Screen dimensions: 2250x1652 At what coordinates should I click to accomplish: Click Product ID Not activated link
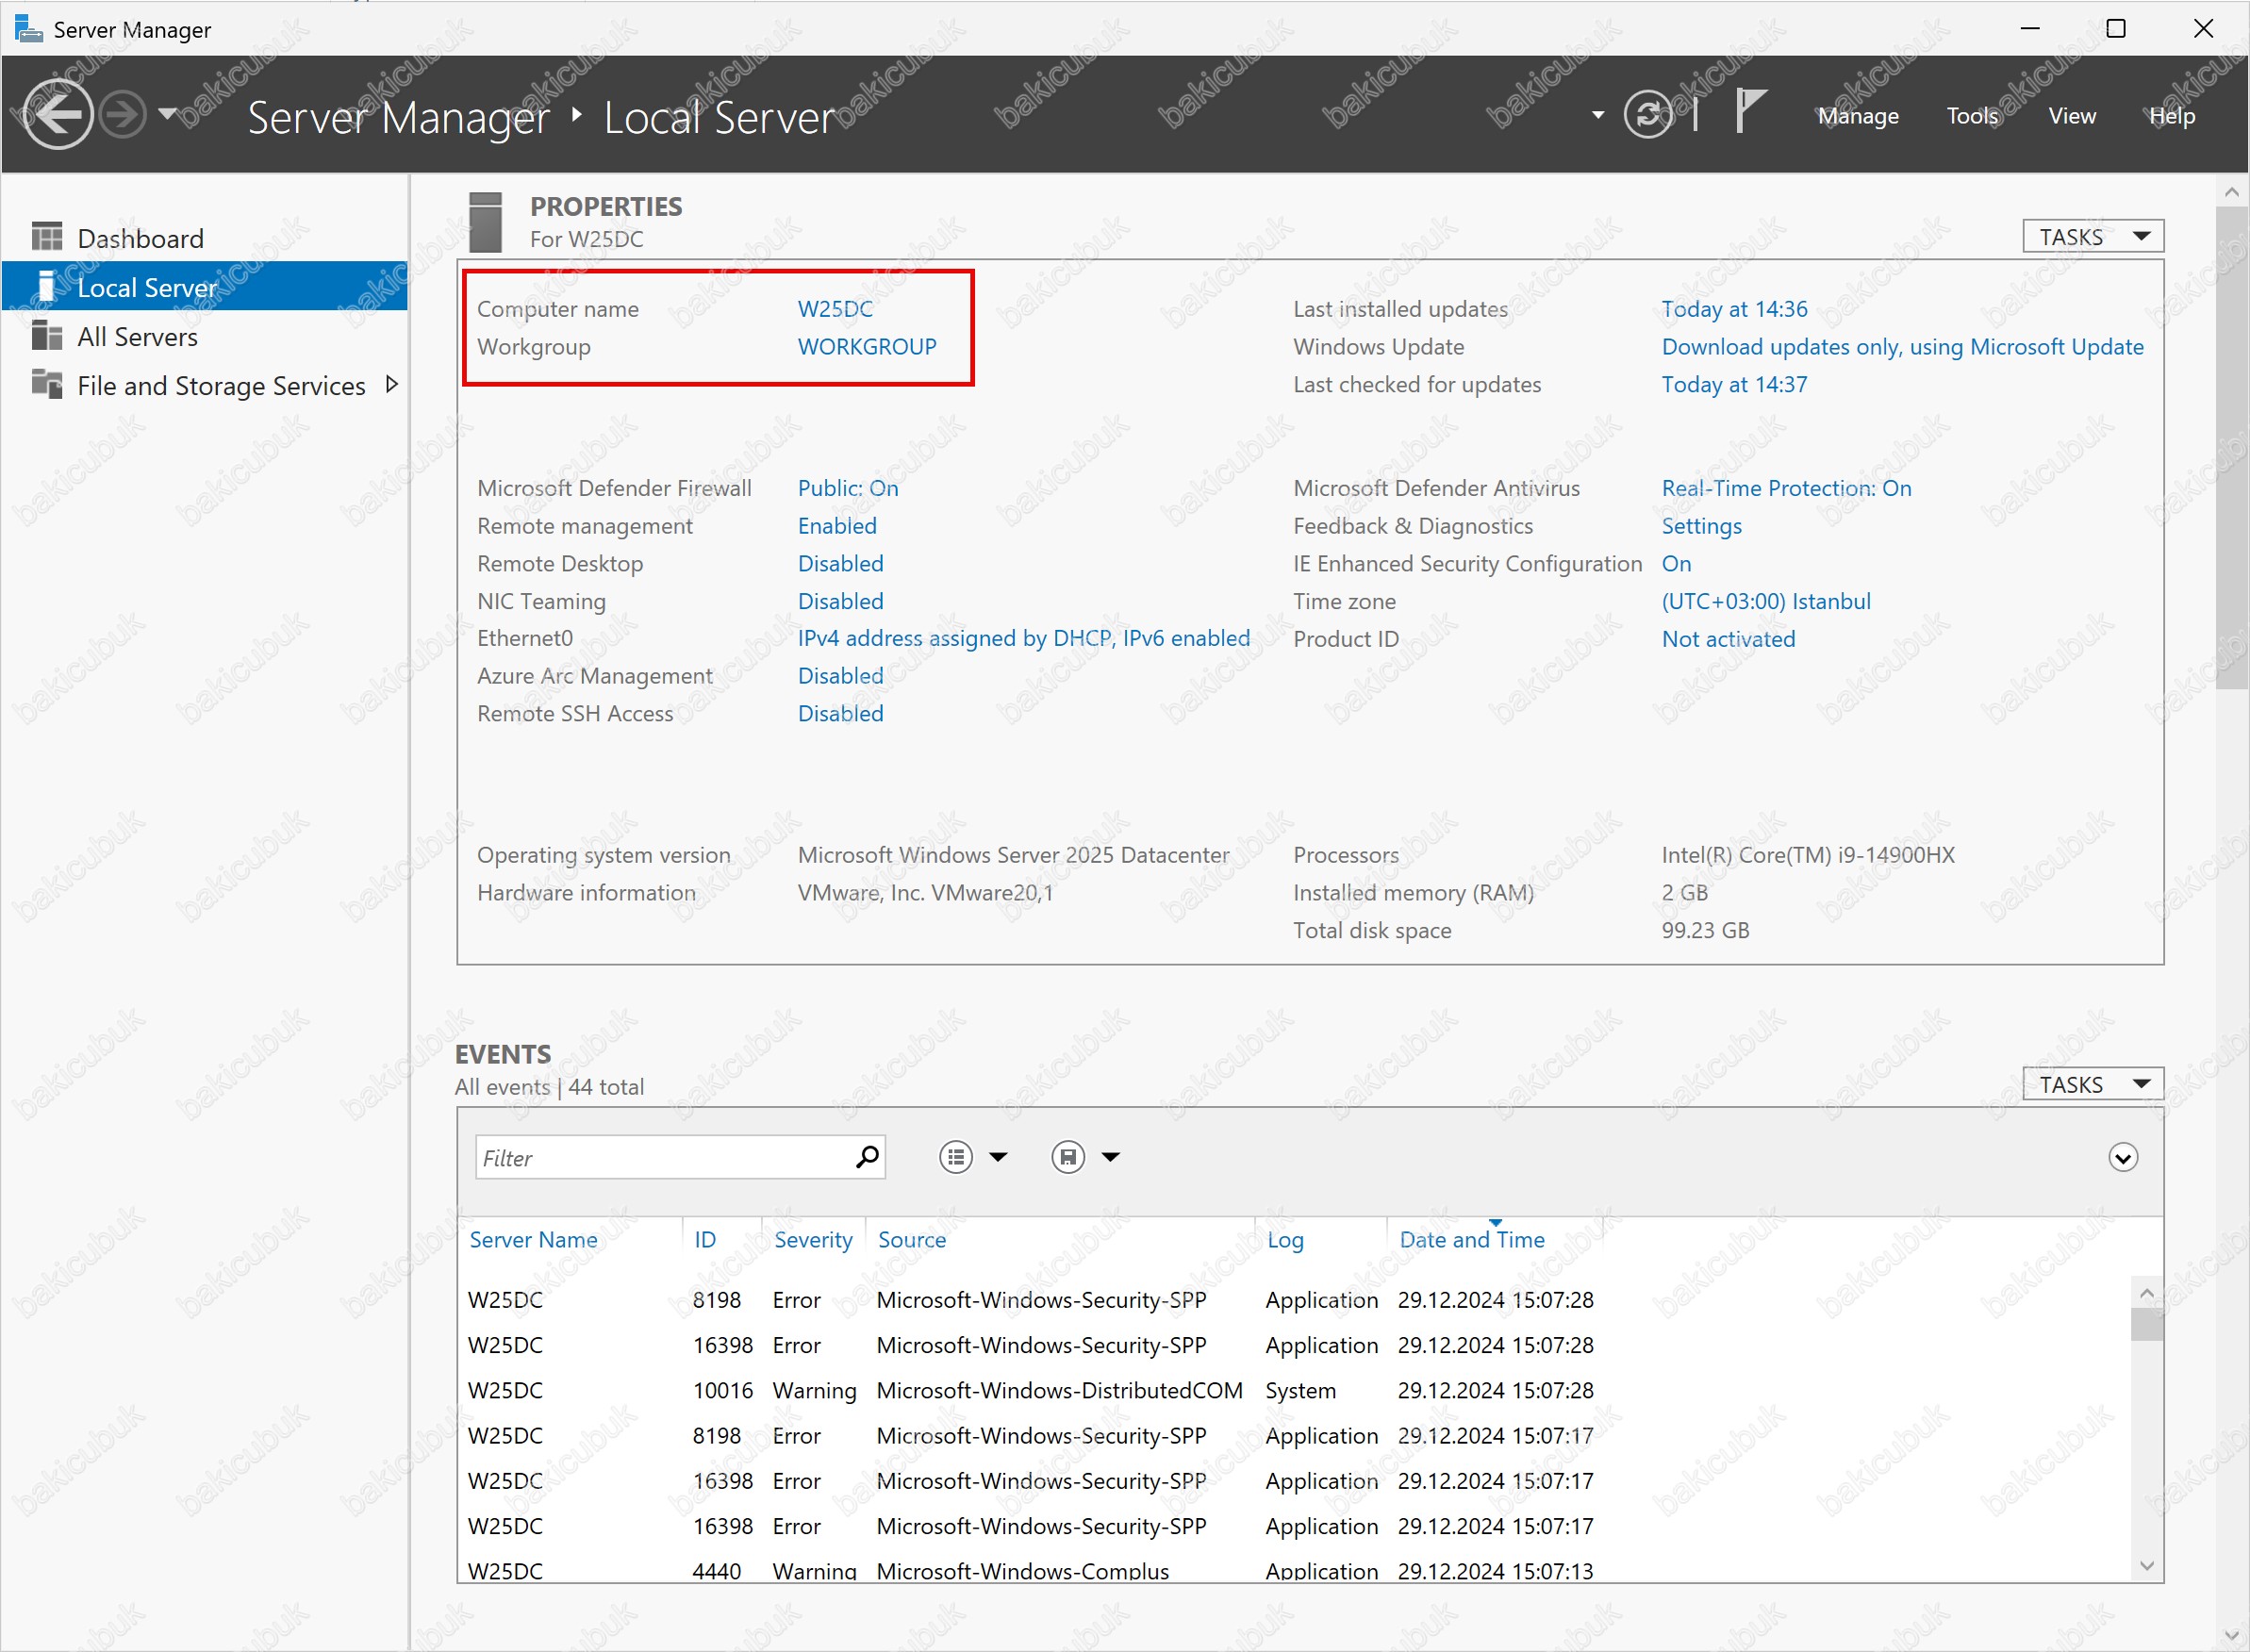(x=1728, y=639)
